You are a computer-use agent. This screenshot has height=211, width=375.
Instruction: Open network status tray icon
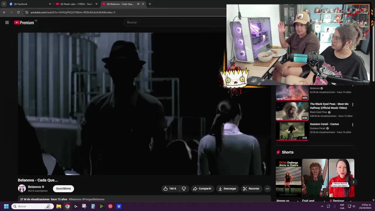click(349, 206)
